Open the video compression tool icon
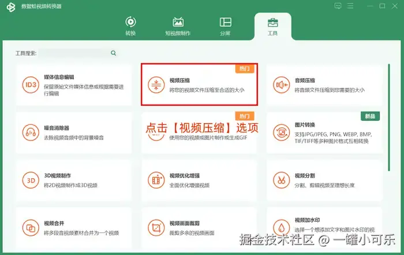 pos(156,85)
